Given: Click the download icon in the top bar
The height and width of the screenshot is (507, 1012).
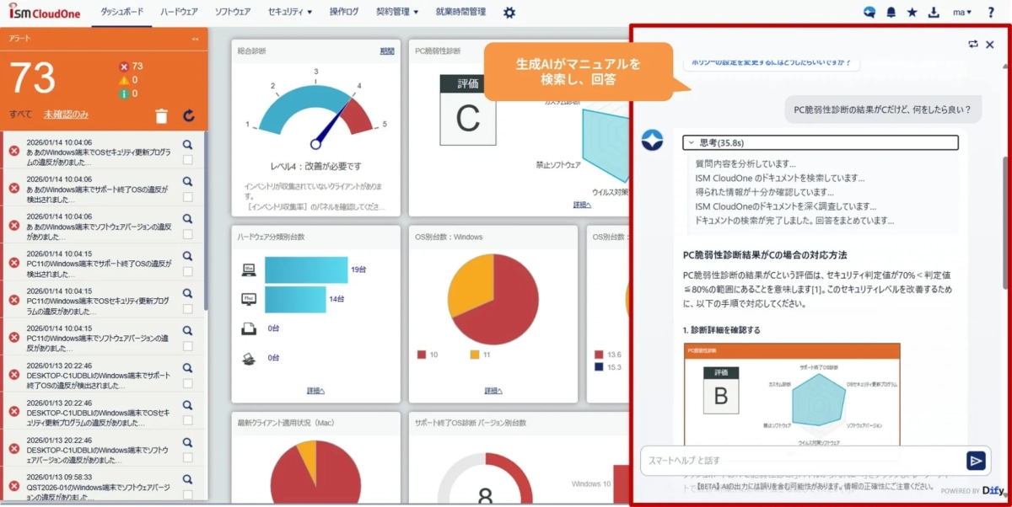Looking at the screenshot, I should coord(934,12).
